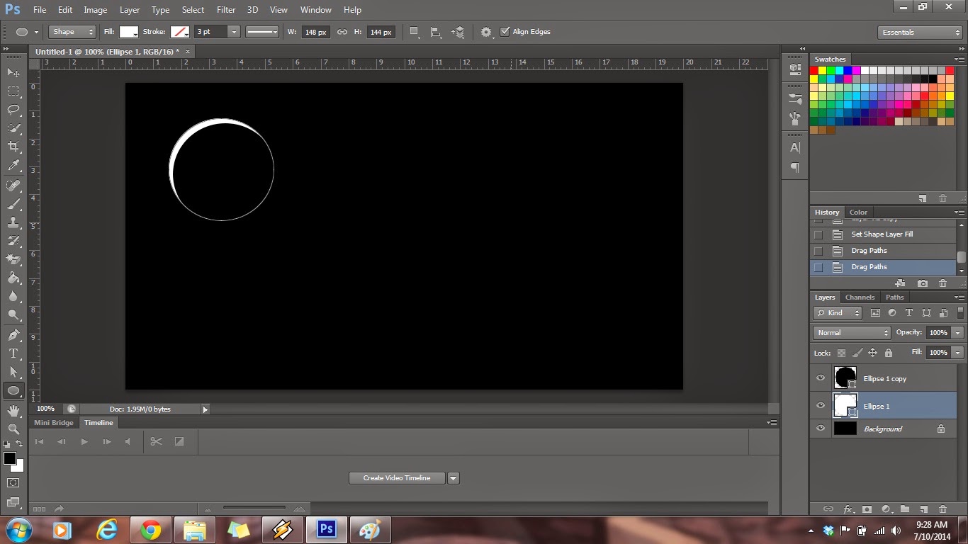
Task: Open the Essentials workspace dropdown
Action: click(x=920, y=33)
